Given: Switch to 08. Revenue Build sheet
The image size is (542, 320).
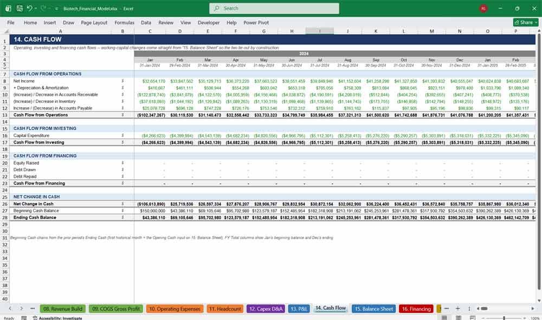Looking at the screenshot, I should (62, 309).
